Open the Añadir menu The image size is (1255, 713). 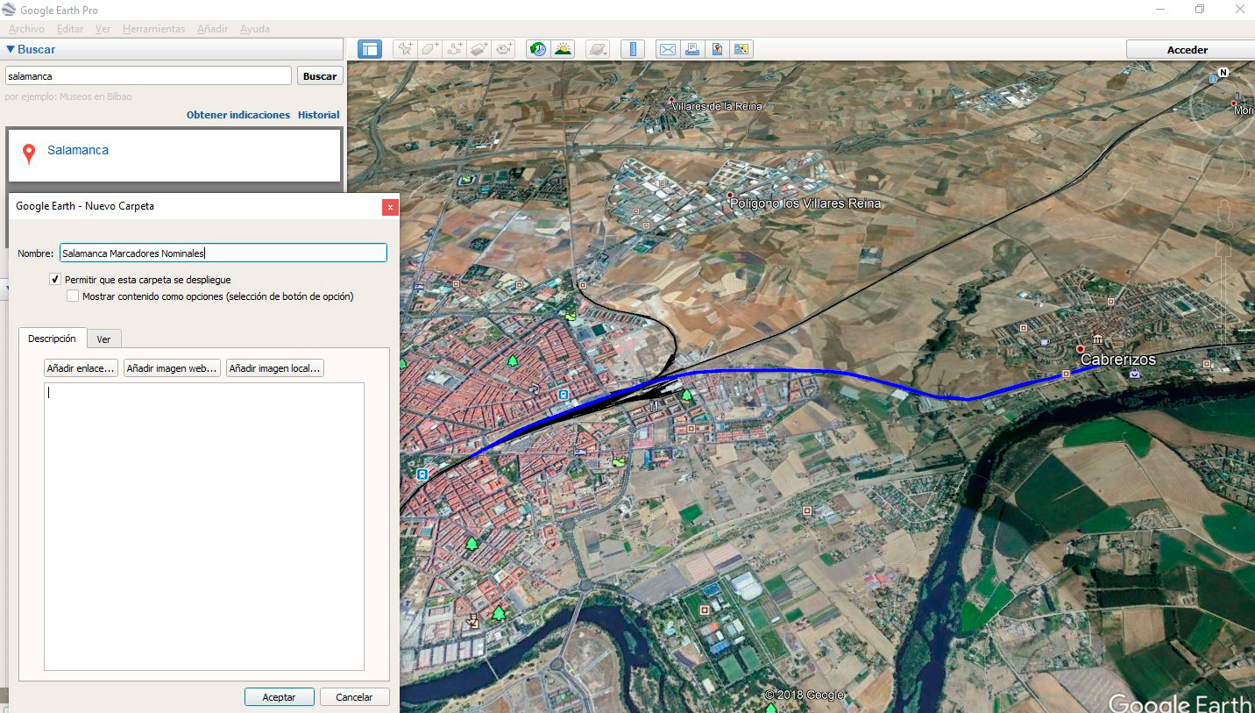pos(212,29)
